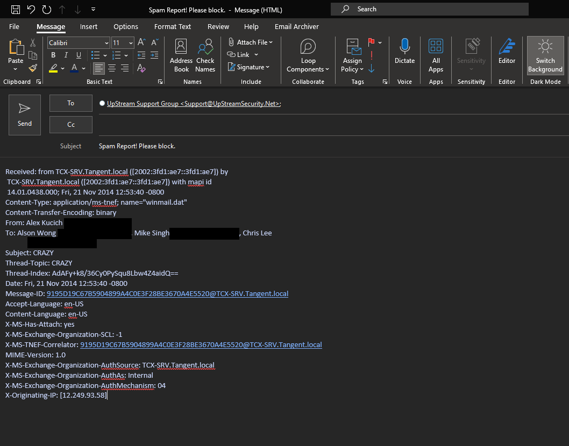Pick the yellow text highlight color
Screen dimensions: 569x446
tap(53, 68)
